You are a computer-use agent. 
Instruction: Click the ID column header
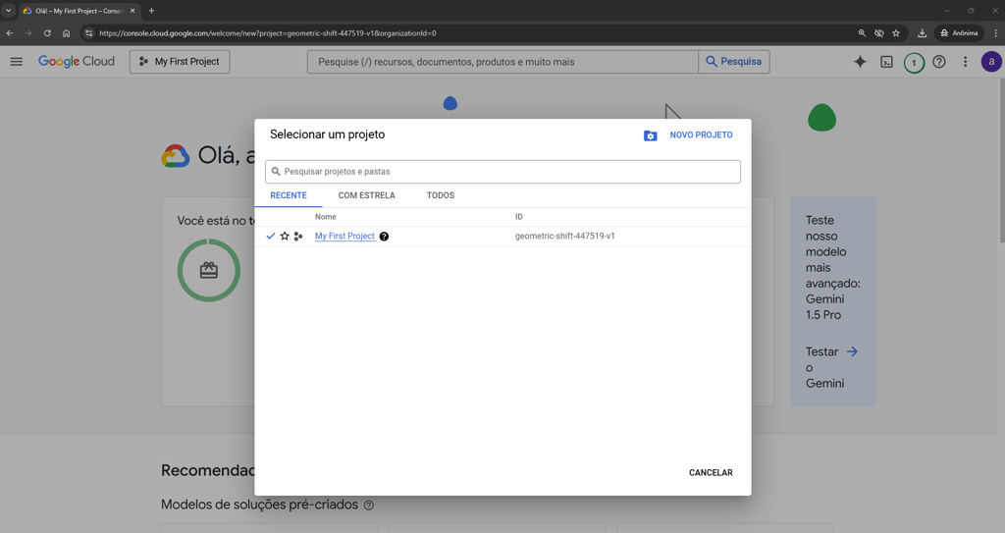coord(518,217)
